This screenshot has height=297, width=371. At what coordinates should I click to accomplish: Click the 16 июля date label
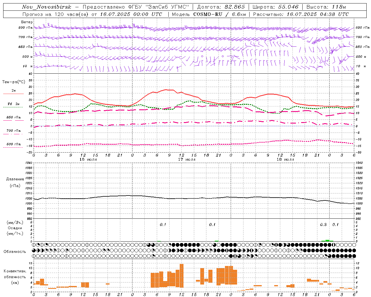point(88,160)
